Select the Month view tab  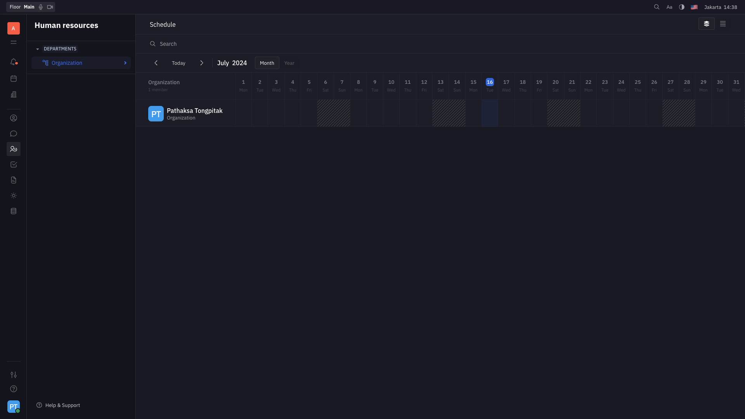[267, 63]
